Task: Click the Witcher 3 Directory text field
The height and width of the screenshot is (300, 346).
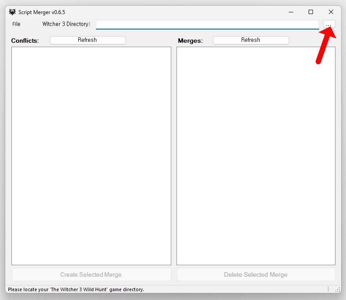Action: (207, 24)
